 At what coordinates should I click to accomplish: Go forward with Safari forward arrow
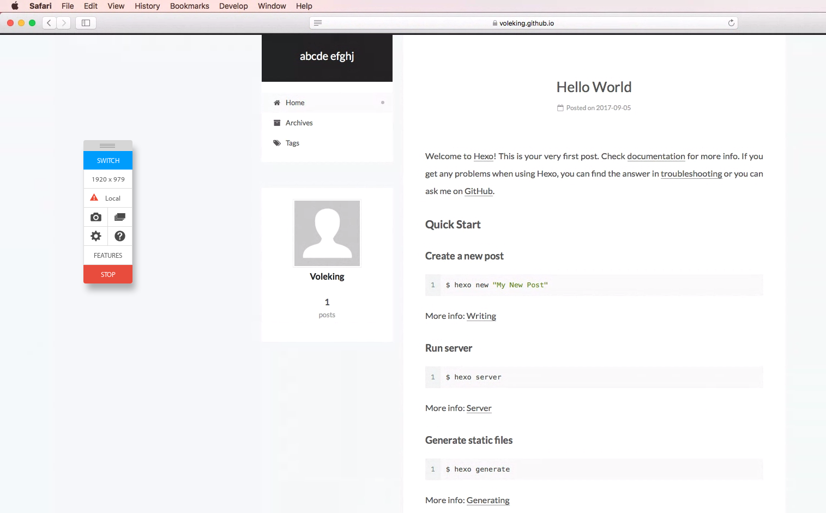pos(64,23)
